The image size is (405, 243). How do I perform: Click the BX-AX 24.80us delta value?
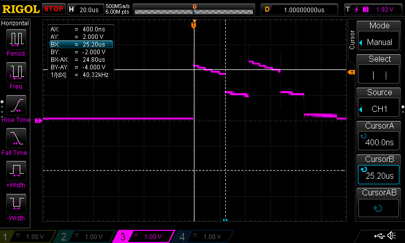click(94, 60)
